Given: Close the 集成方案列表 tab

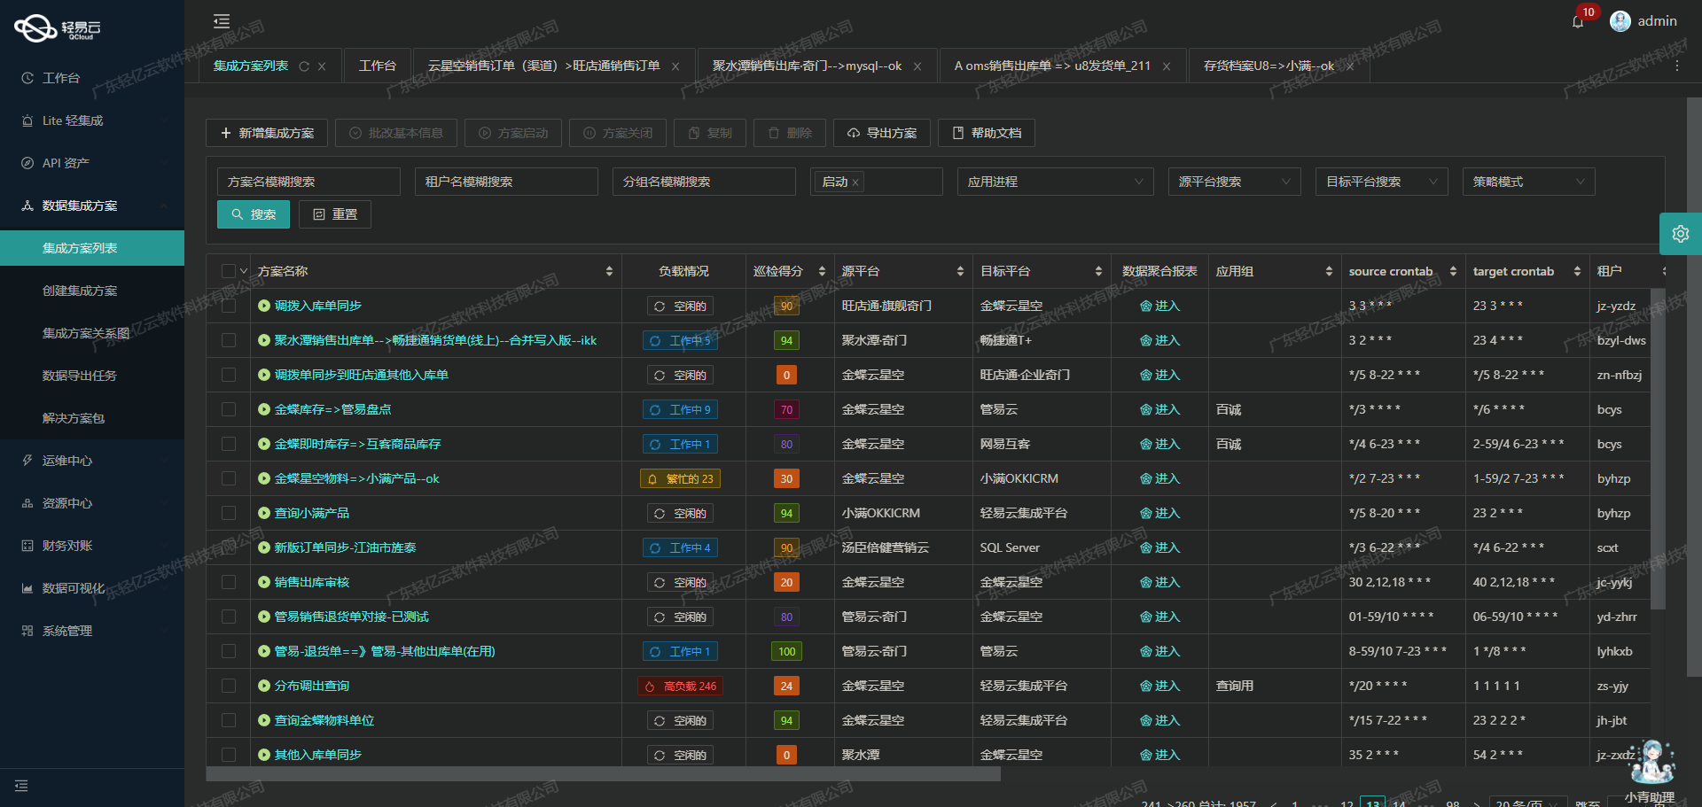Looking at the screenshot, I should (322, 66).
